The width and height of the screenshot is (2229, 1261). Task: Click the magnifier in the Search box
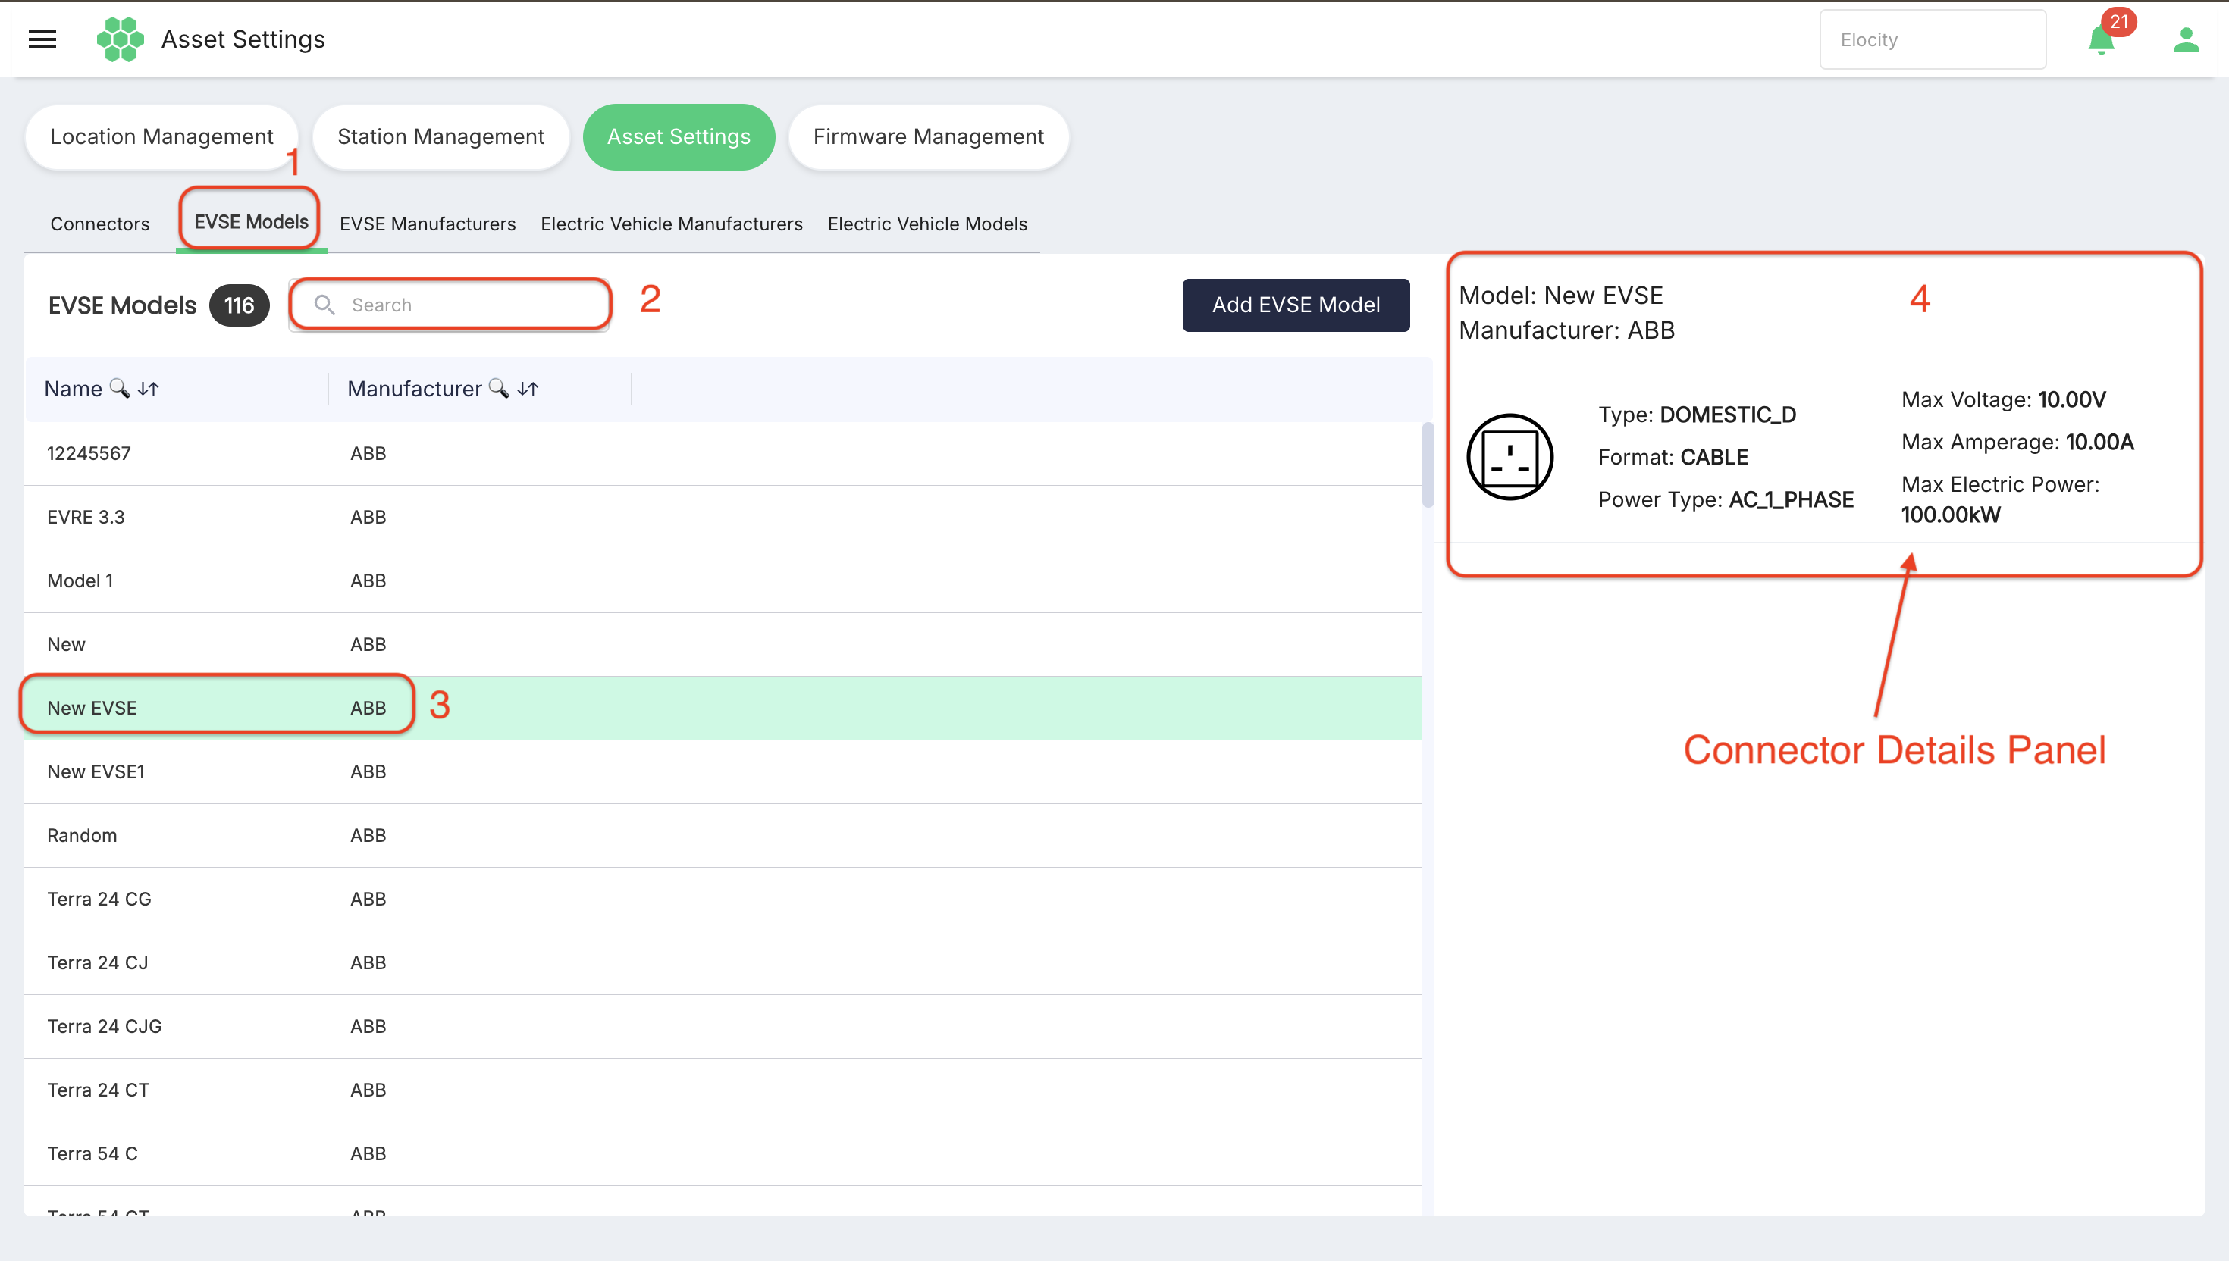tap(324, 304)
